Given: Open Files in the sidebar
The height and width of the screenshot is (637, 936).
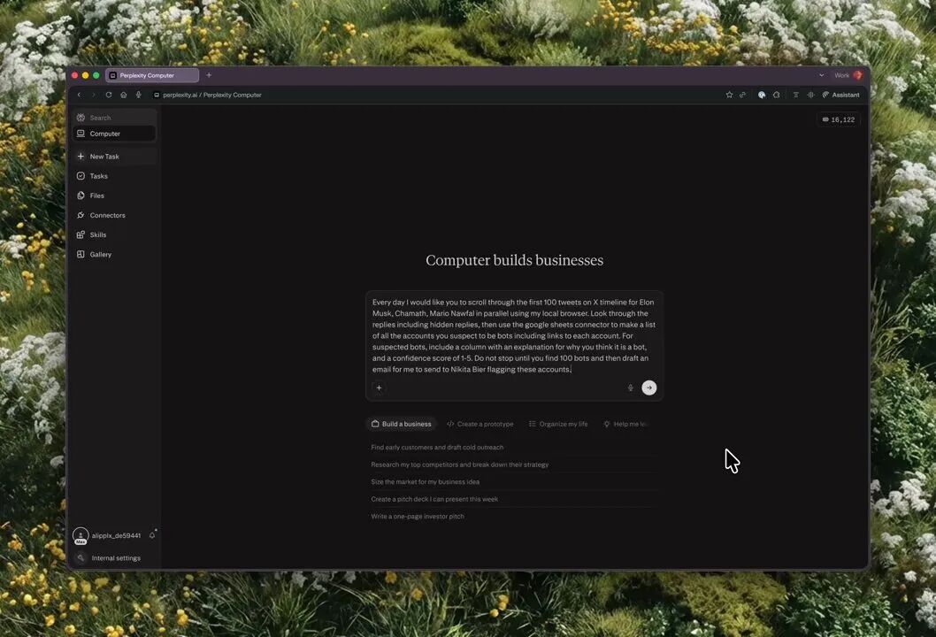Looking at the screenshot, I should (96, 196).
